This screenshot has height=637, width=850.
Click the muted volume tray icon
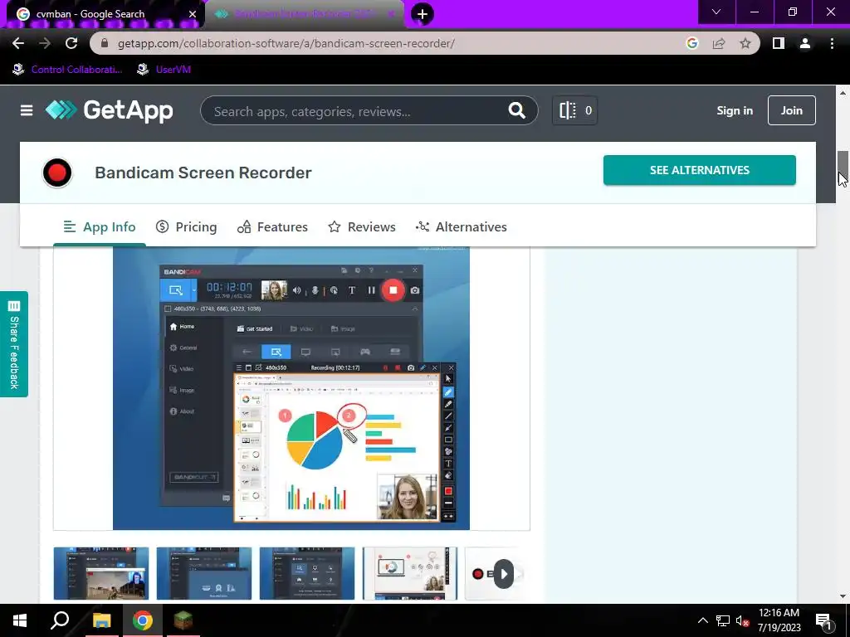(x=743, y=620)
